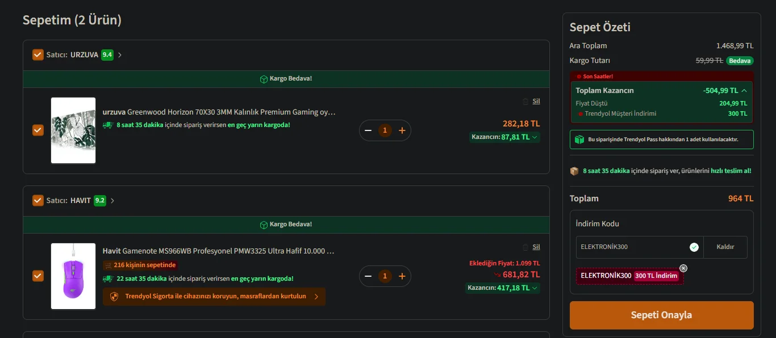The width and height of the screenshot is (776, 338).
Task: Decrease urzuva mousepad quantity with minus
Action: pos(368,130)
